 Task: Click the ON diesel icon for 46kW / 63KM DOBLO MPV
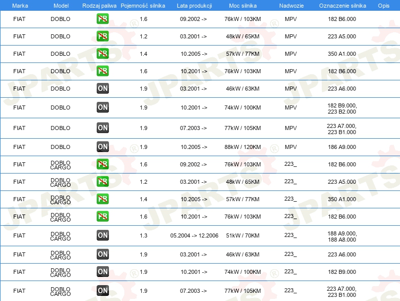point(102,89)
